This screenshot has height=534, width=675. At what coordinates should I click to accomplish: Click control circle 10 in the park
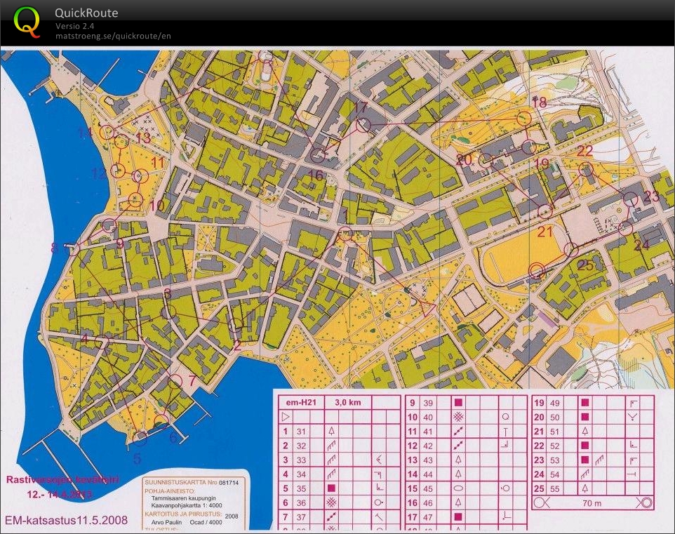(x=135, y=201)
